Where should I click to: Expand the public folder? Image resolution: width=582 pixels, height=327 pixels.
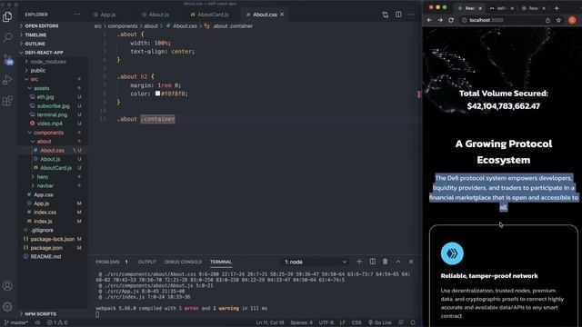click(38, 71)
